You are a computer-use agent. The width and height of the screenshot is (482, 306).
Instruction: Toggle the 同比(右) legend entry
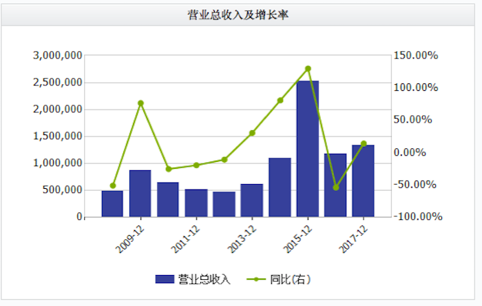tap(278, 279)
